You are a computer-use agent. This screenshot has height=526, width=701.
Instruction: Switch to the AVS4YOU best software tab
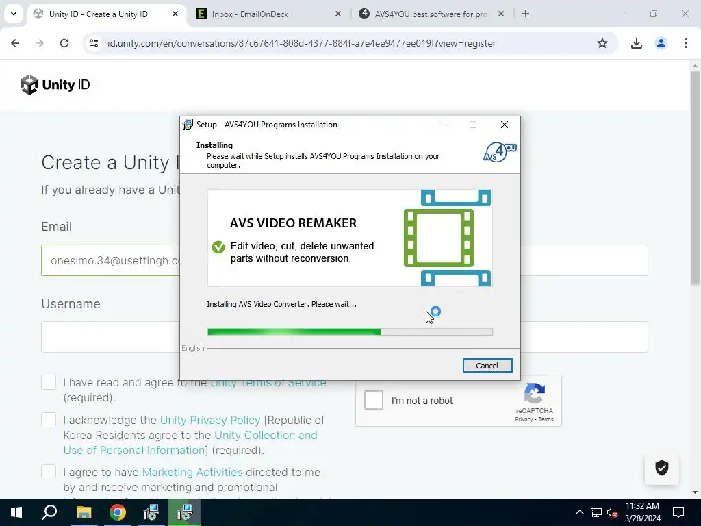click(x=431, y=14)
